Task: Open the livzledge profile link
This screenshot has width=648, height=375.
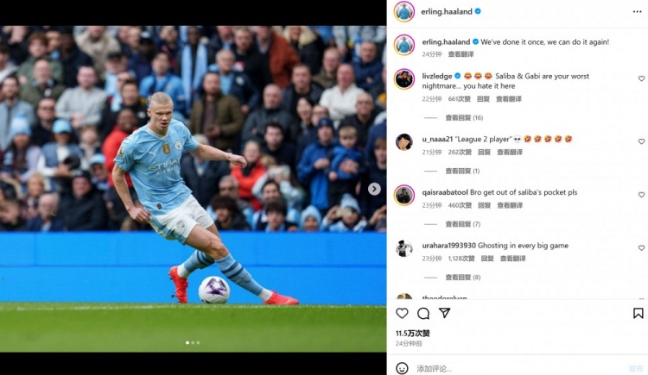Action: (437, 76)
